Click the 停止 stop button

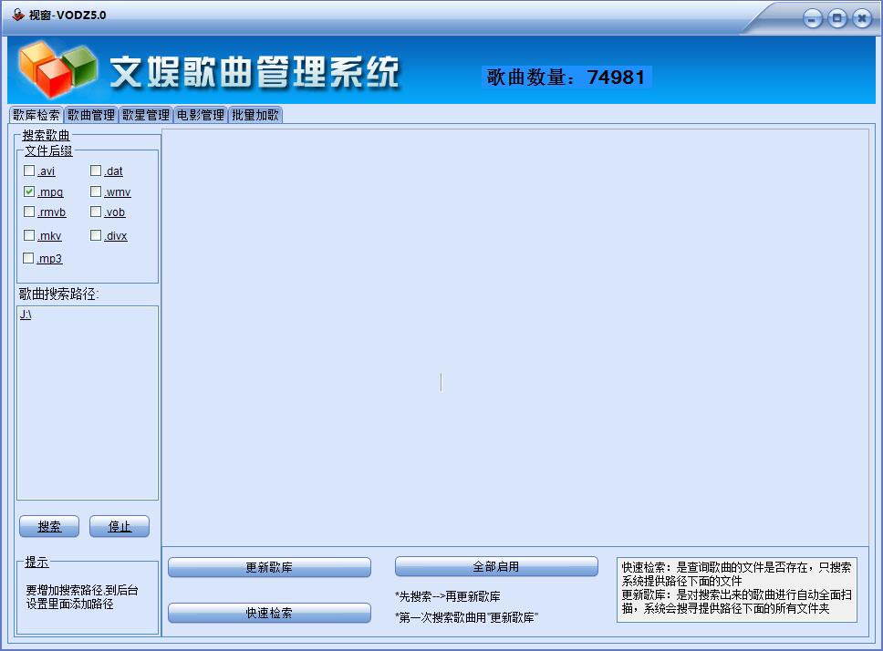(x=119, y=526)
